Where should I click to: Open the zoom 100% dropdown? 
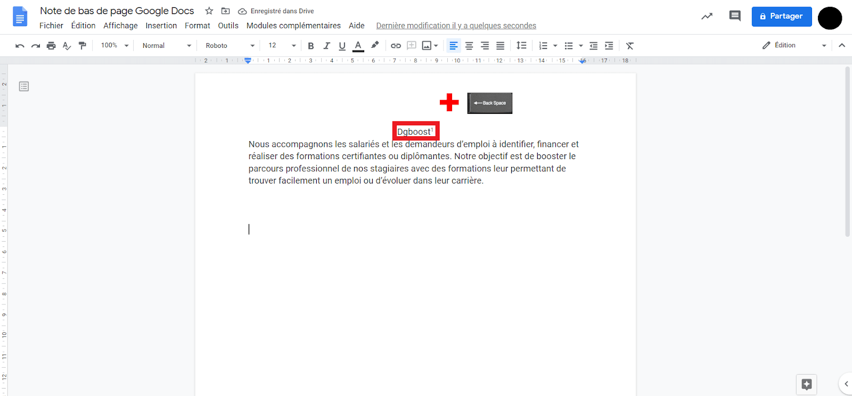[114, 46]
